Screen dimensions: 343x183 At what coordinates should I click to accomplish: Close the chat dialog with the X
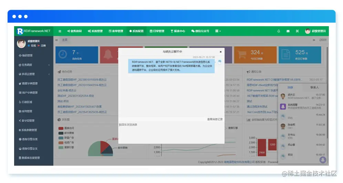pyautogui.click(x=220, y=52)
